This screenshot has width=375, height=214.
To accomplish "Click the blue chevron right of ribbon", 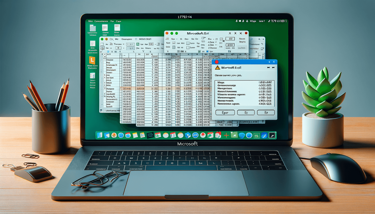I will pos(252,39).
